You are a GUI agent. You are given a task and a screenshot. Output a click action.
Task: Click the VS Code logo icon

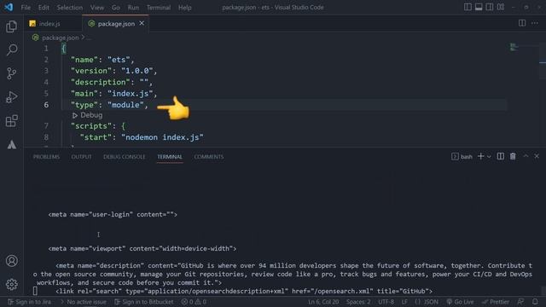tap(9, 7)
